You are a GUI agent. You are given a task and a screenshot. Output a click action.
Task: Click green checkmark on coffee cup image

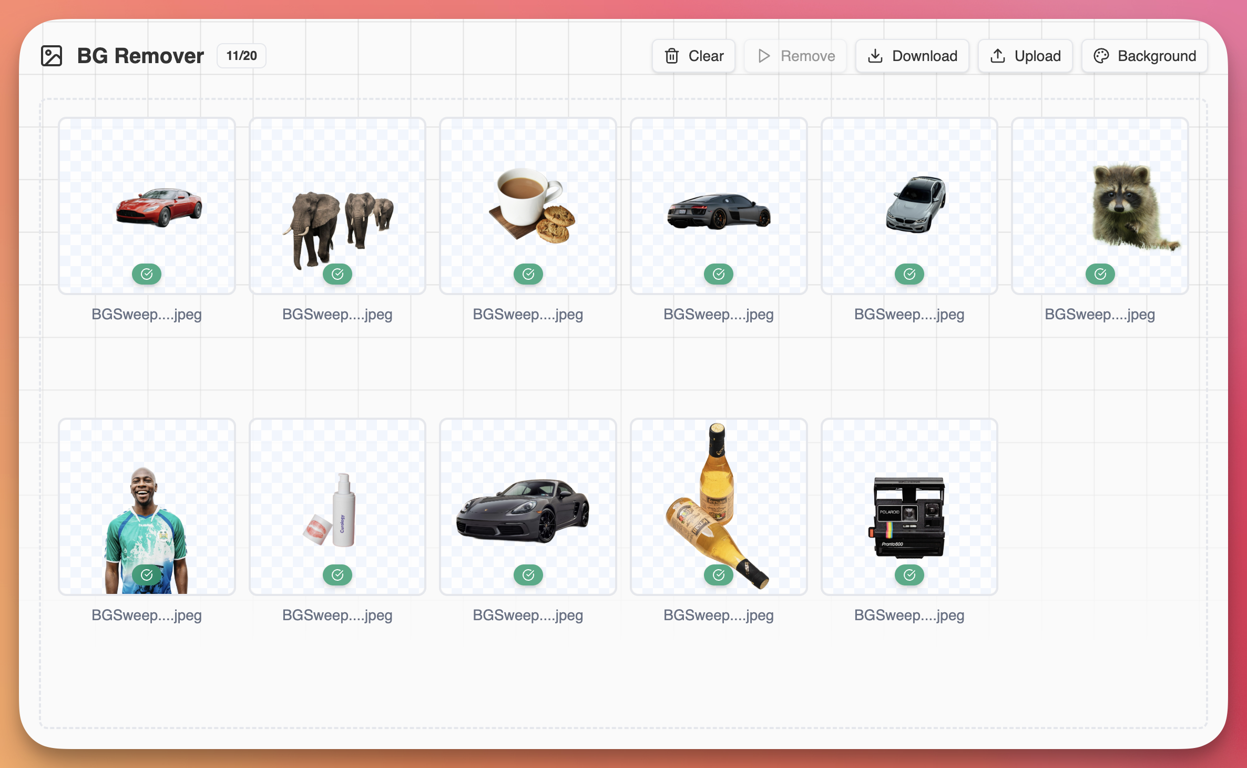[528, 274]
